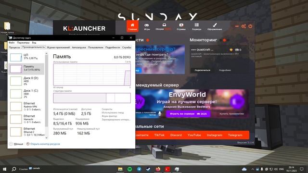Click the memory composition bar

click(x=92, y=98)
